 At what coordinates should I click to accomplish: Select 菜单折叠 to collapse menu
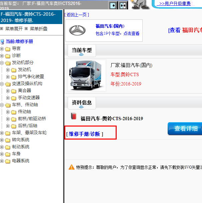point(39,29)
